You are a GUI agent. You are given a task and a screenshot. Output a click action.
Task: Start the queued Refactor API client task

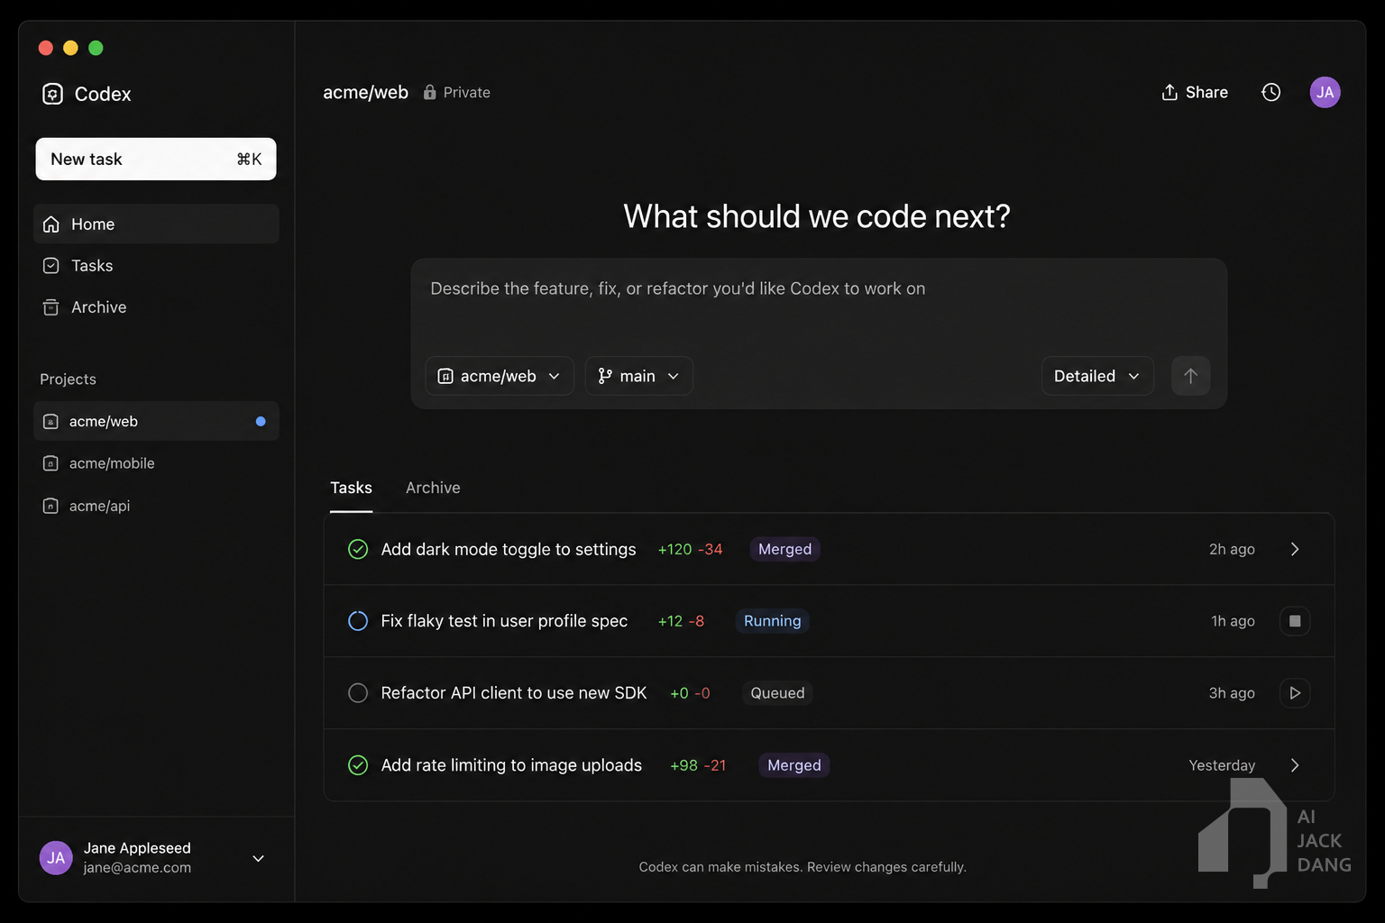click(x=1295, y=693)
